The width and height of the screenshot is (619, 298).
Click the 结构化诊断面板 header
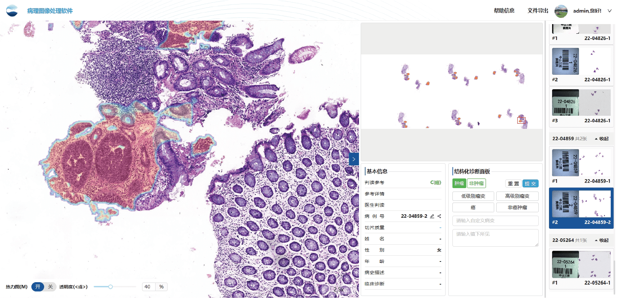[x=472, y=171]
